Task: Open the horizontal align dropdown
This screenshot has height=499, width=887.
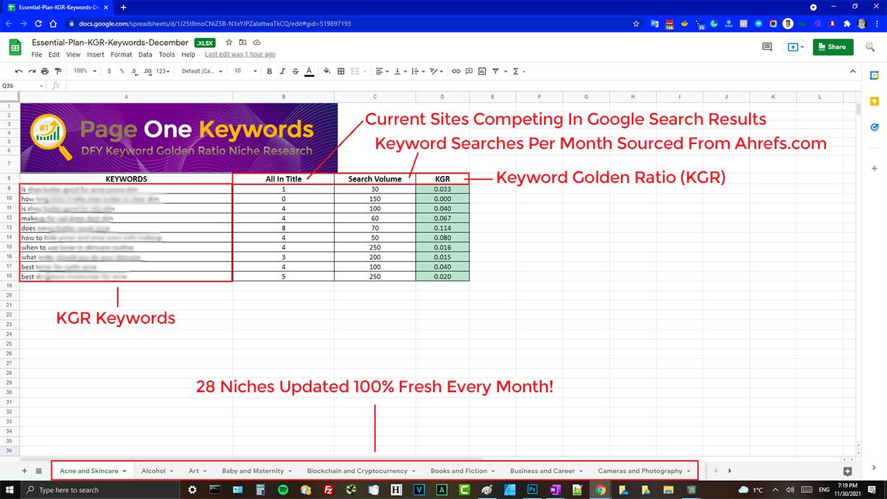Action: click(x=382, y=71)
